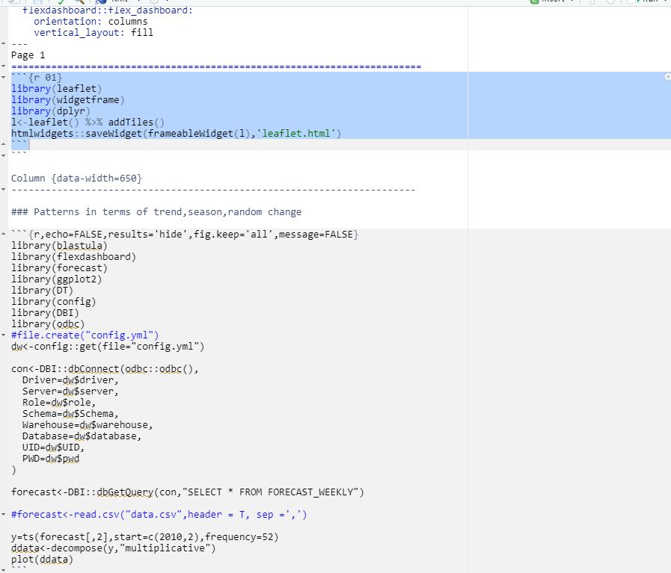671x573 pixels.
Task: Click the 'library(dplyr)' line
Action: [51, 111]
